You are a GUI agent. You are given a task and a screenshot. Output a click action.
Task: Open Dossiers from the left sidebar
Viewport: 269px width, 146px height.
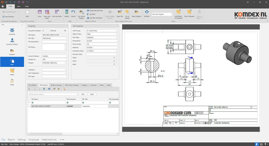point(12,52)
